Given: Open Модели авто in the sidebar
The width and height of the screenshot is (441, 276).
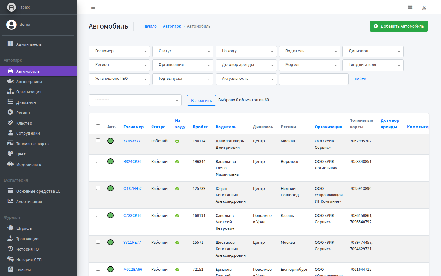Looking at the screenshot, I should point(38,164).
